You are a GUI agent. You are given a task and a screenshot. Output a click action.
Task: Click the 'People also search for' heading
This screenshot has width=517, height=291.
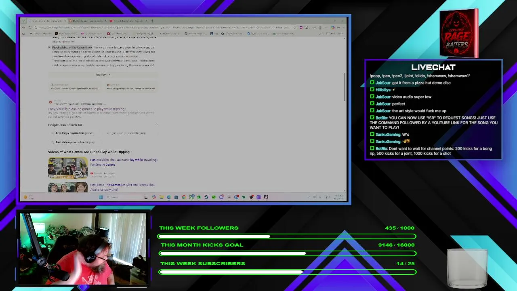[65, 125]
